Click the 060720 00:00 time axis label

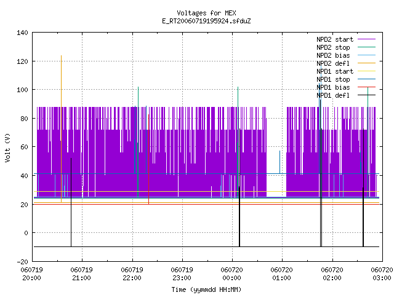(231, 274)
